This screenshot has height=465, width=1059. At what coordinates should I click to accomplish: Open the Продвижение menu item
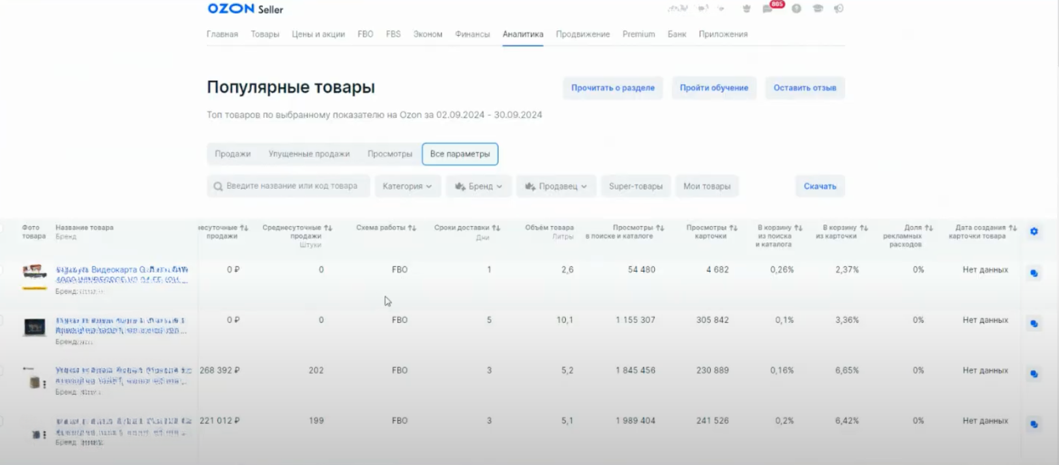583,34
